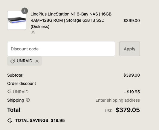Click the total amount $379.05
The image size is (159, 130).
click(128, 110)
